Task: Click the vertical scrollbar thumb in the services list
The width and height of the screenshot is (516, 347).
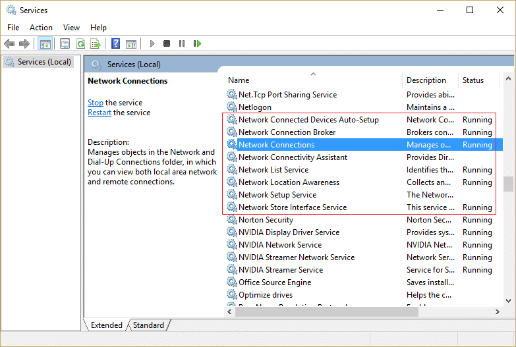Action: (507, 183)
